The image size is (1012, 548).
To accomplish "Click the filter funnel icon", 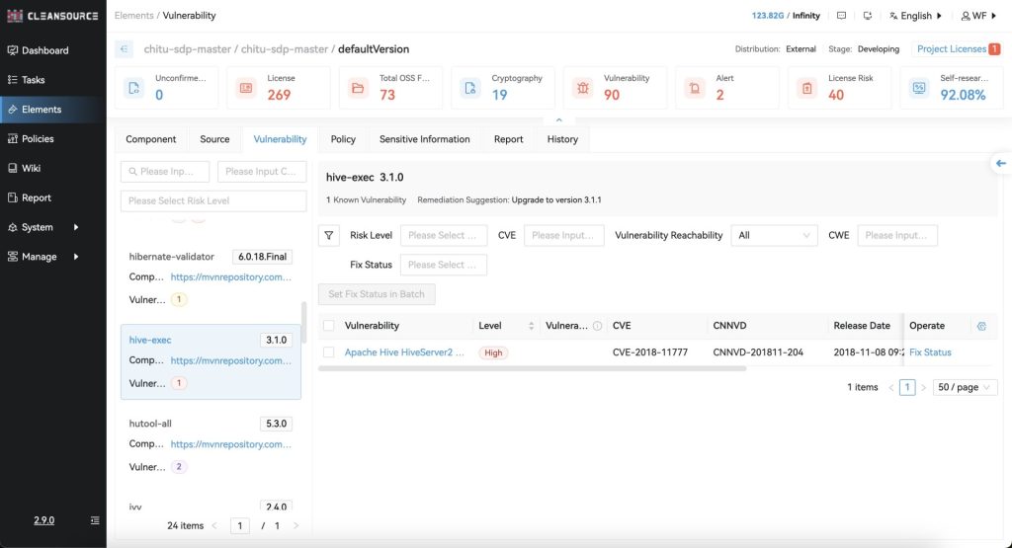I will (x=330, y=236).
